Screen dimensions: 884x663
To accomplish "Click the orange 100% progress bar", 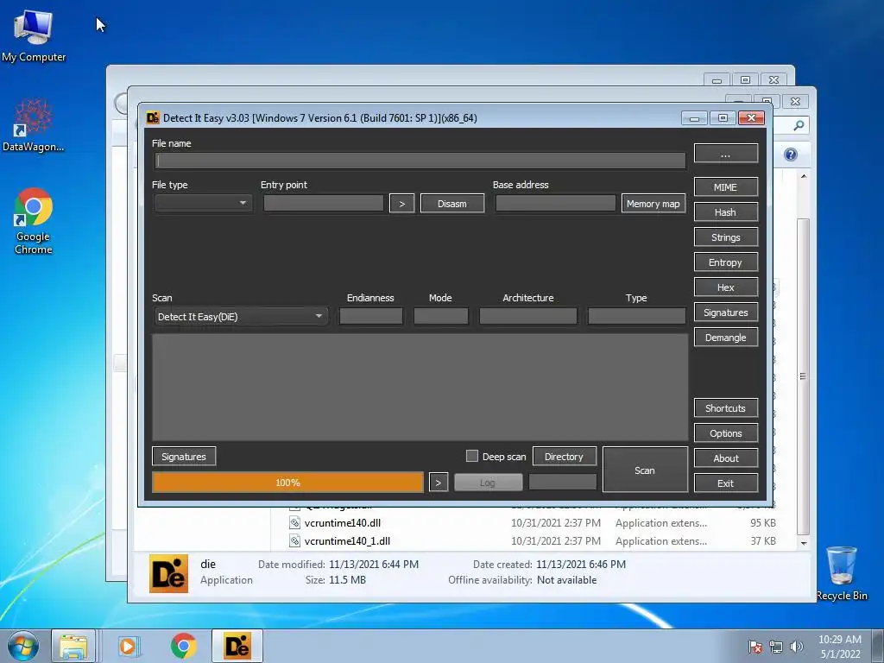I will pyautogui.click(x=287, y=483).
